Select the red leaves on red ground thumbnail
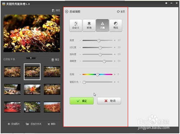Viewport: 180px width, 134px height. coord(12,107)
